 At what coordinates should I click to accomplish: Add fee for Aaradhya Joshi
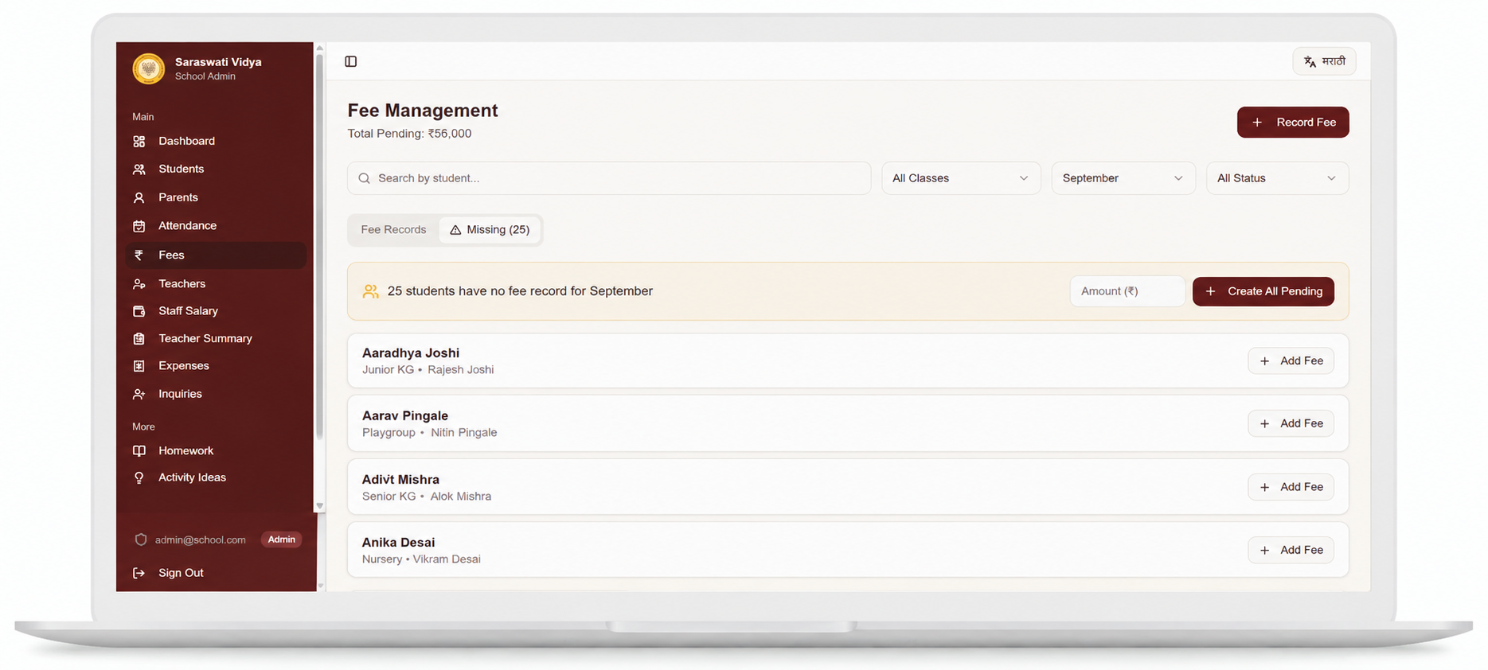point(1291,360)
